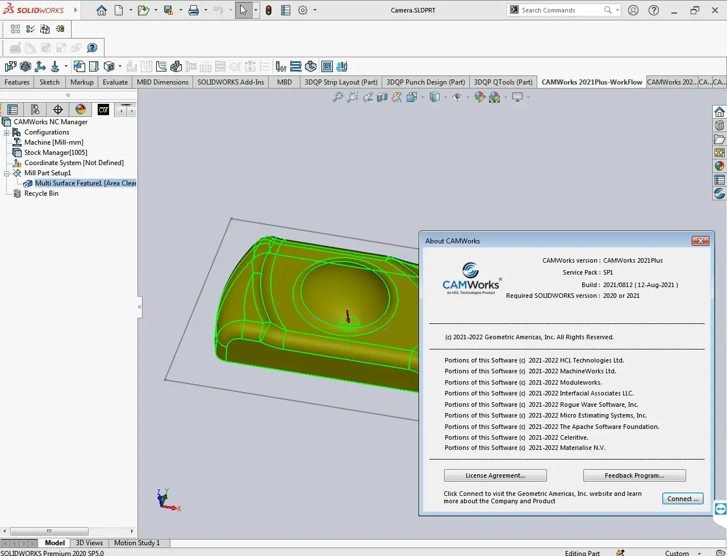The width and height of the screenshot is (727, 556).
Task: Click the File Properties list icon
Action: [x=286, y=10]
